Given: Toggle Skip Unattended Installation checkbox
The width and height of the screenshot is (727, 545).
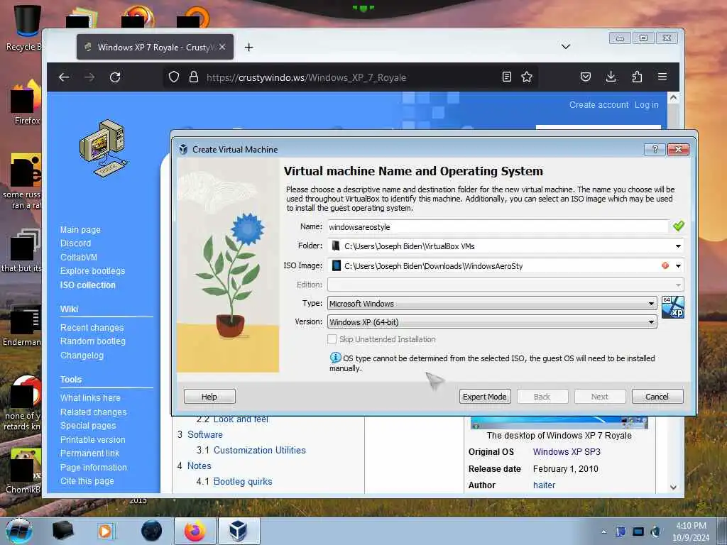Looking at the screenshot, I should pyautogui.click(x=332, y=339).
